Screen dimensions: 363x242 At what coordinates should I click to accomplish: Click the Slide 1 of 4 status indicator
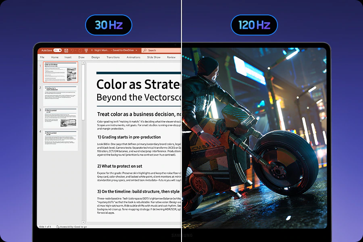click(45, 227)
